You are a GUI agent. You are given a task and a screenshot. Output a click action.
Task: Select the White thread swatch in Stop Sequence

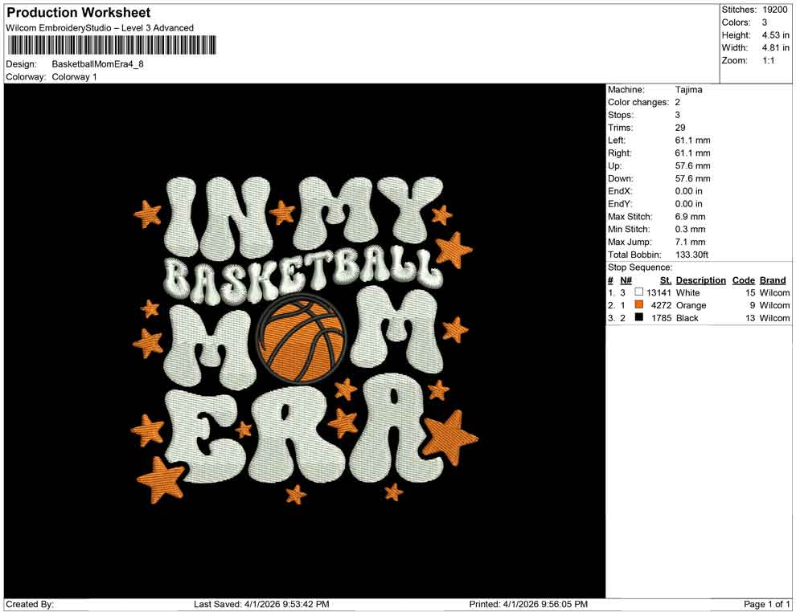(x=641, y=292)
